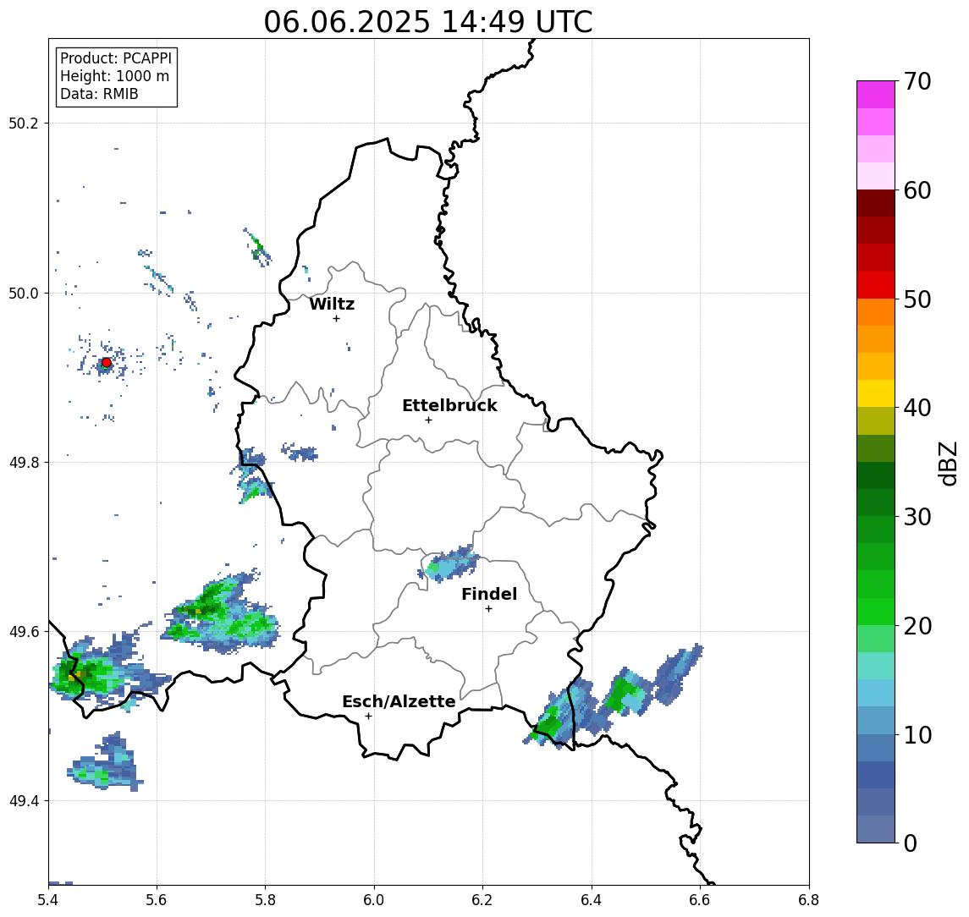Click the latitude axis label 49.4
Screen dimensions: 969x917
click(24, 801)
